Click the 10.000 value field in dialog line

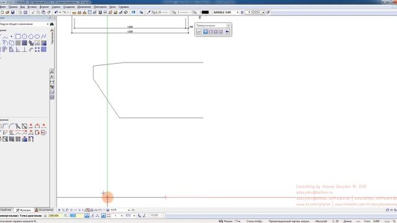[x=156, y=216]
